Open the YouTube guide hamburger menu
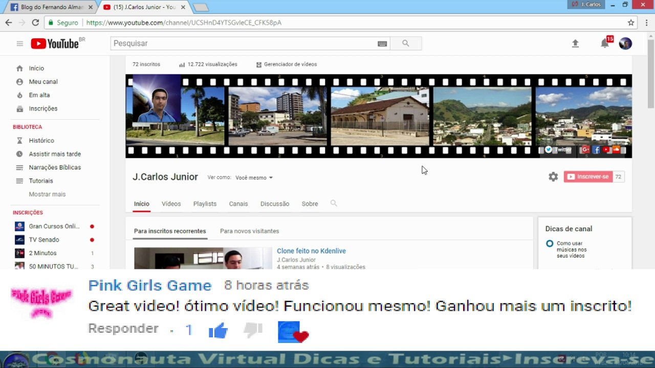Viewport: 655px width, 368px height. tap(20, 43)
